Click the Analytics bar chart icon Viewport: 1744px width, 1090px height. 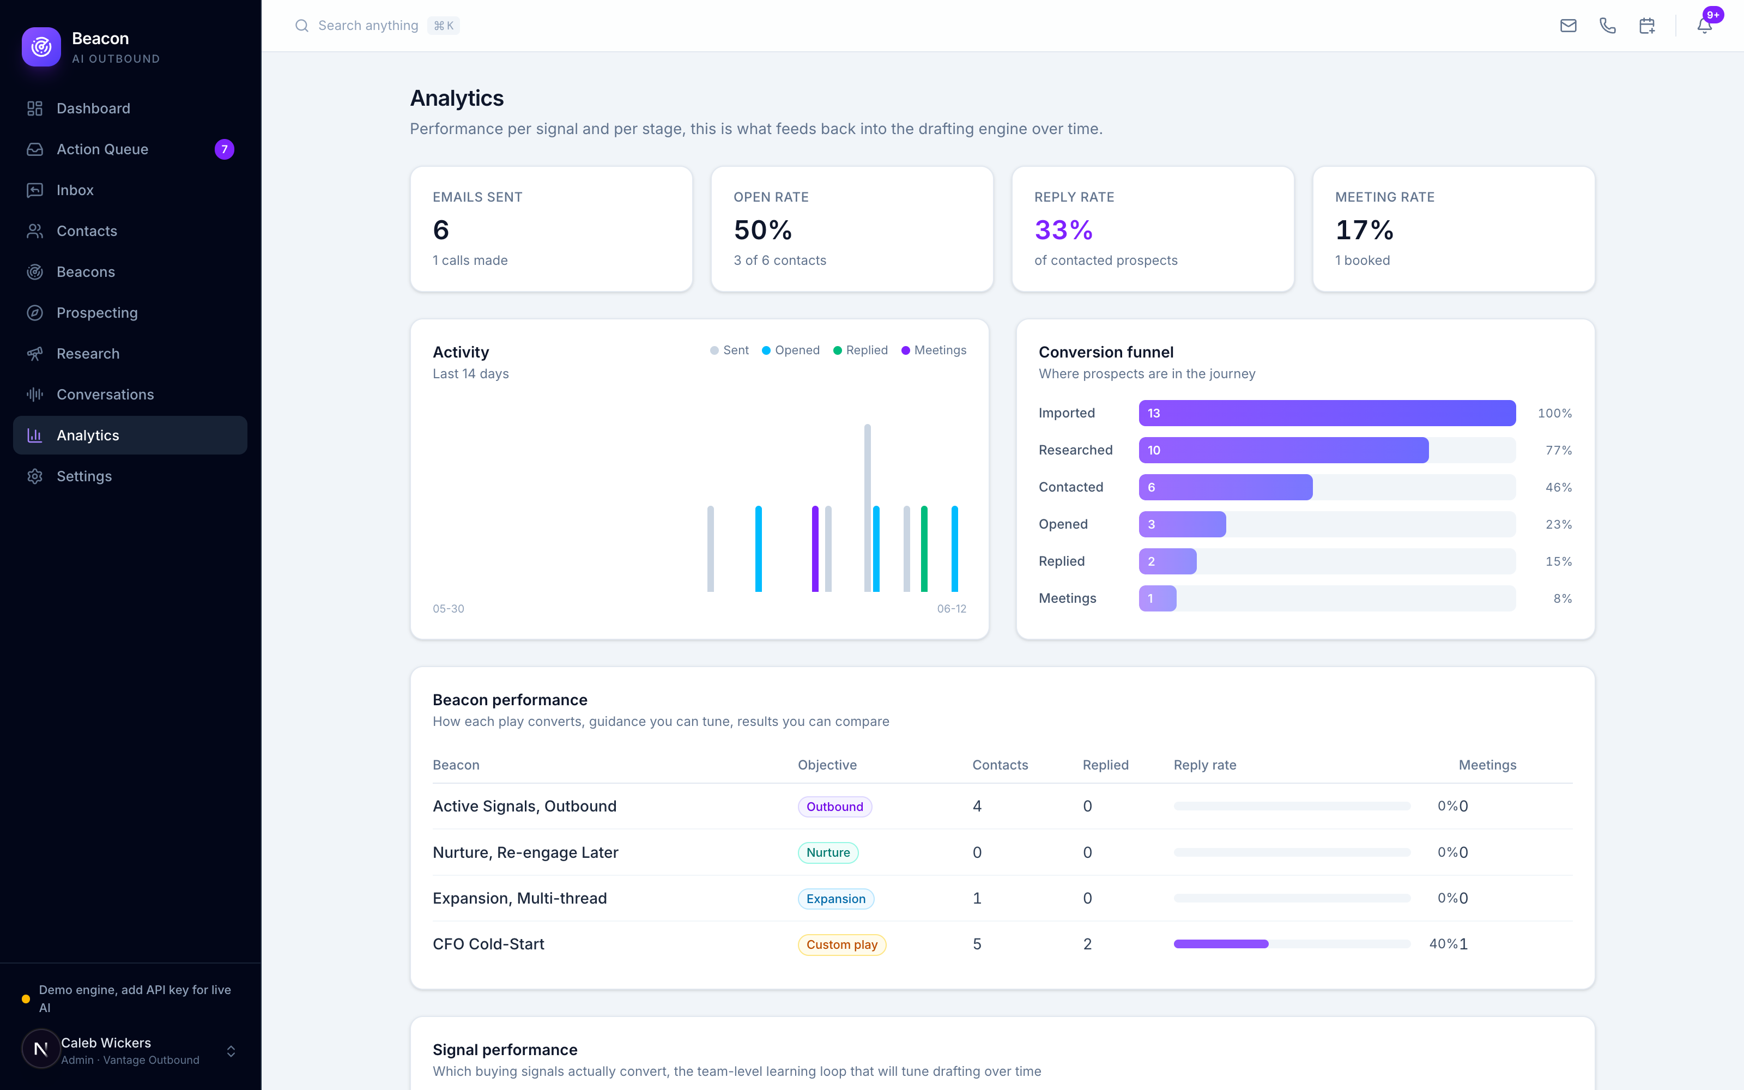[34, 435]
